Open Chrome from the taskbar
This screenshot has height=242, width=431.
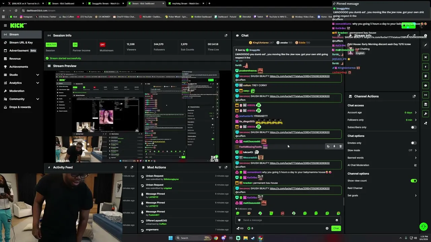point(216,238)
